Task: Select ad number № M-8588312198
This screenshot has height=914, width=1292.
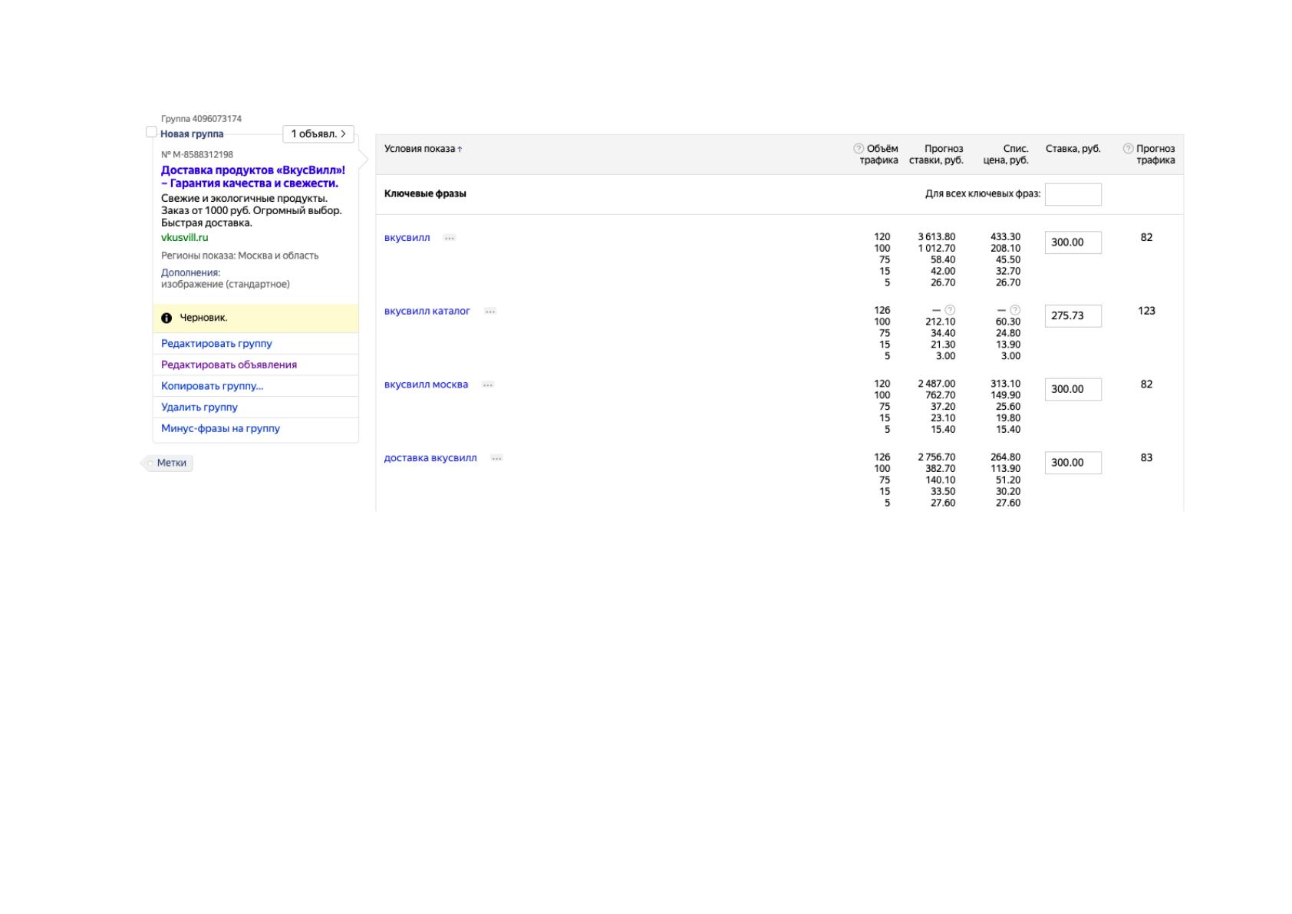Action: click(x=197, y=155)
